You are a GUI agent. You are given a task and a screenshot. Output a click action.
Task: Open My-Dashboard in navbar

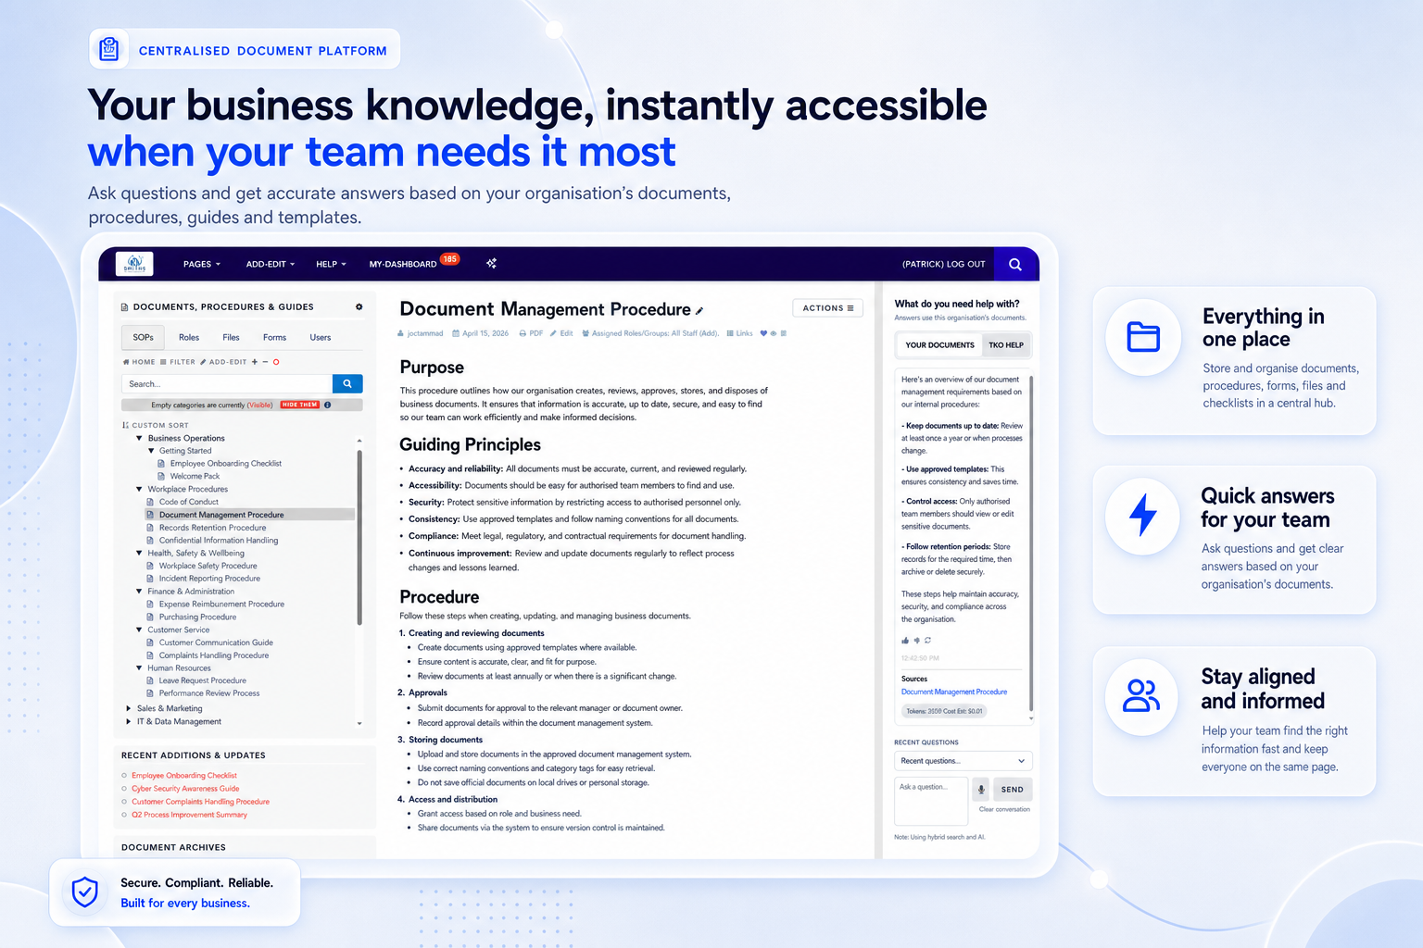403,264
